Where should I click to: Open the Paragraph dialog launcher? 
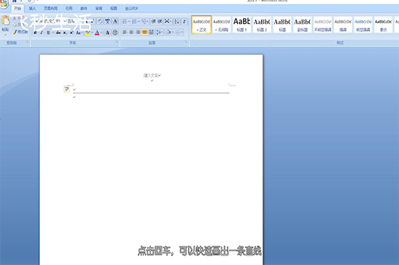(186, 42)
